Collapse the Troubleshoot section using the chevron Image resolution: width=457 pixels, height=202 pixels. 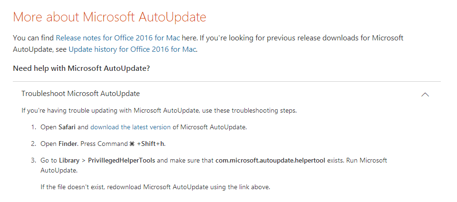pyautogui.click(x=425, y=94)
